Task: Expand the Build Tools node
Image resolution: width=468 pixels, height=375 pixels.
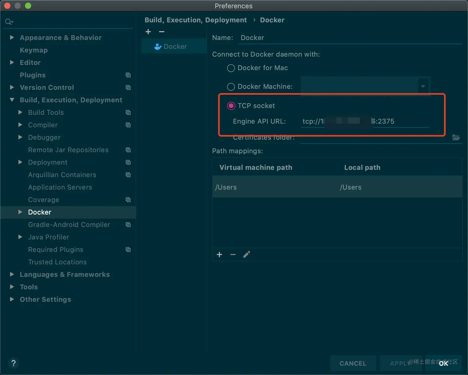Action: 20,112
